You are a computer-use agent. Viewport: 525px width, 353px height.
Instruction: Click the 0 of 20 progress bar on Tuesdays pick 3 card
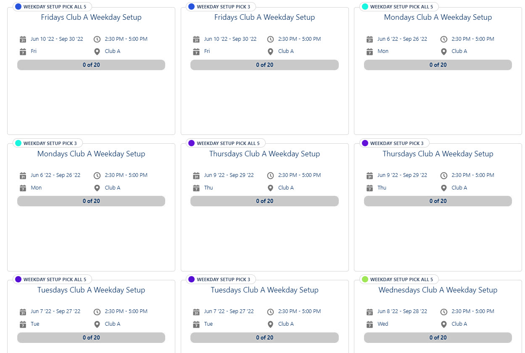[x=264, y=337]
